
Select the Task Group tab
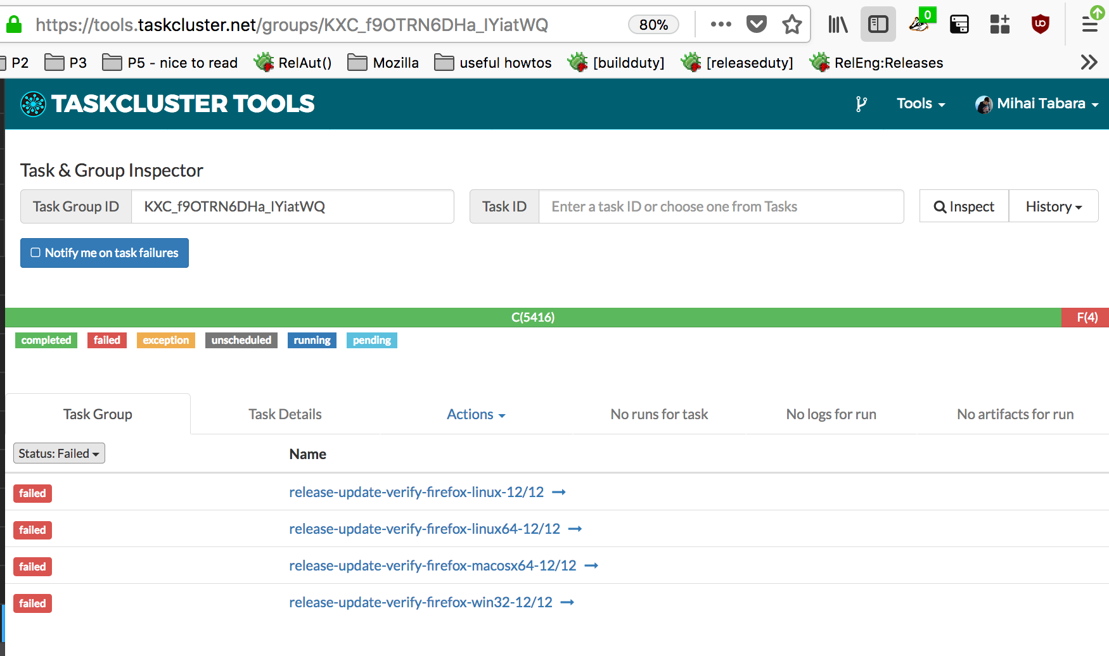(98, 414)
